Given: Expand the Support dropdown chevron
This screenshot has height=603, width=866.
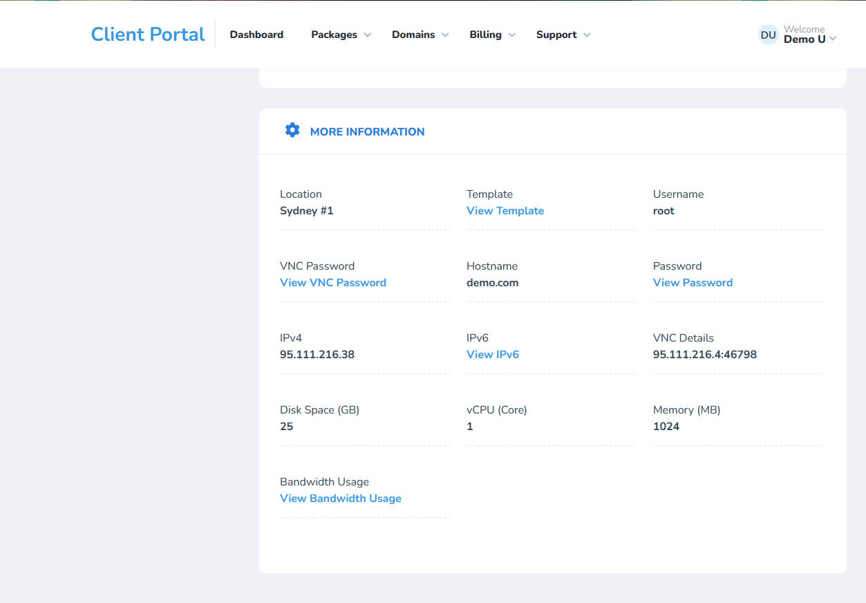Looking at the screenshot, I should coord(587,35).
